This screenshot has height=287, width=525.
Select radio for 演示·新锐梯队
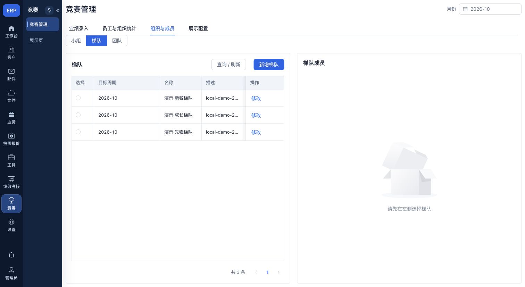(x=78, y=98)
